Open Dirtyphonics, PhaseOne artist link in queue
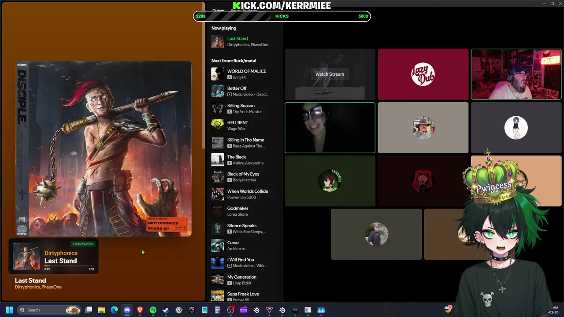The image size is (564, 317). click(248, 44)
